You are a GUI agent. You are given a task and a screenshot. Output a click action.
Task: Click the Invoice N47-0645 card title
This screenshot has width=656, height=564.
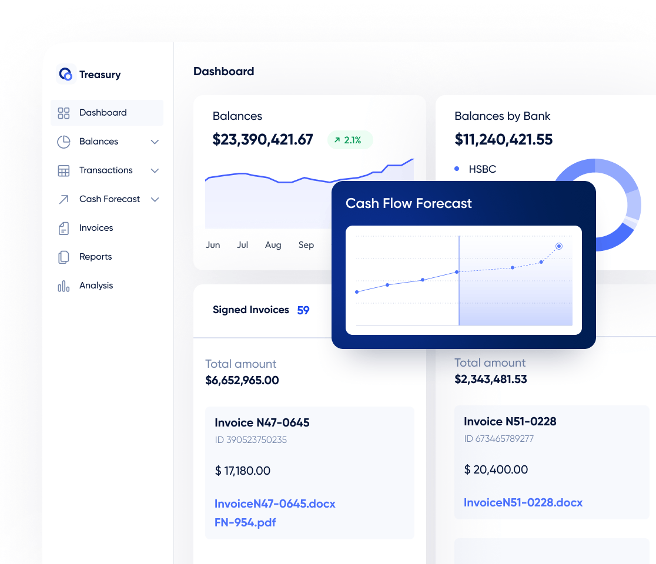[262, 422]
